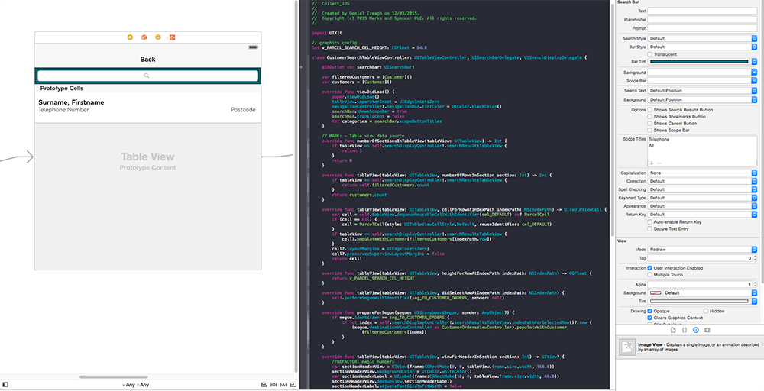The width and height of the screenshot is (764, 391).
Task: Uncheck Clears Graphics Context
Action: tap(649, 318)
